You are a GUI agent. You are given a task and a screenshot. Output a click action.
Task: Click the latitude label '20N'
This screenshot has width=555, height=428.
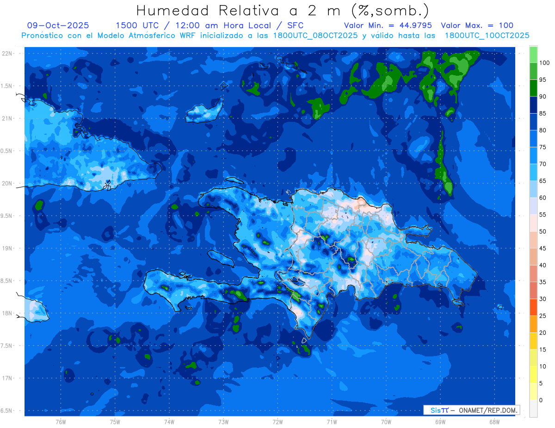(7, 183)
